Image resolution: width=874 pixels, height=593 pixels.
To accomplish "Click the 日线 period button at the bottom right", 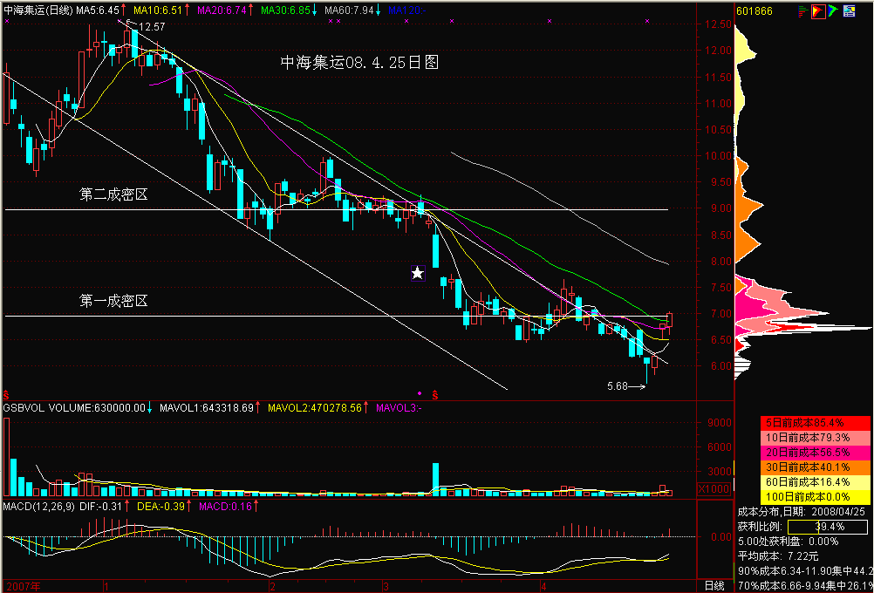I will 714,586.
